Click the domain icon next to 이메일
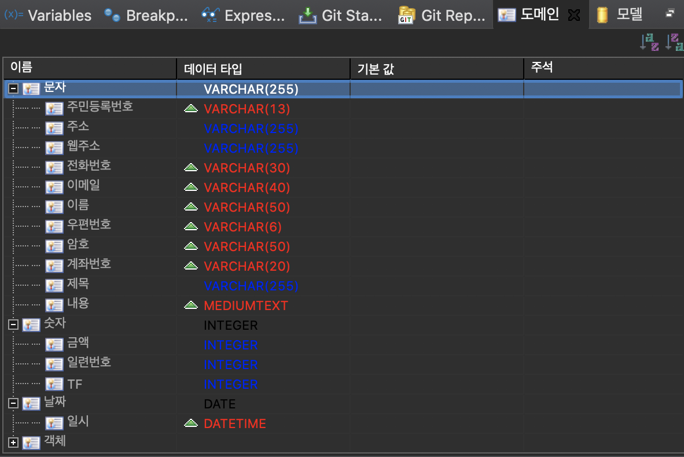Screen dimensions: 684x457 pyautogui.click(x=54, y=187)
